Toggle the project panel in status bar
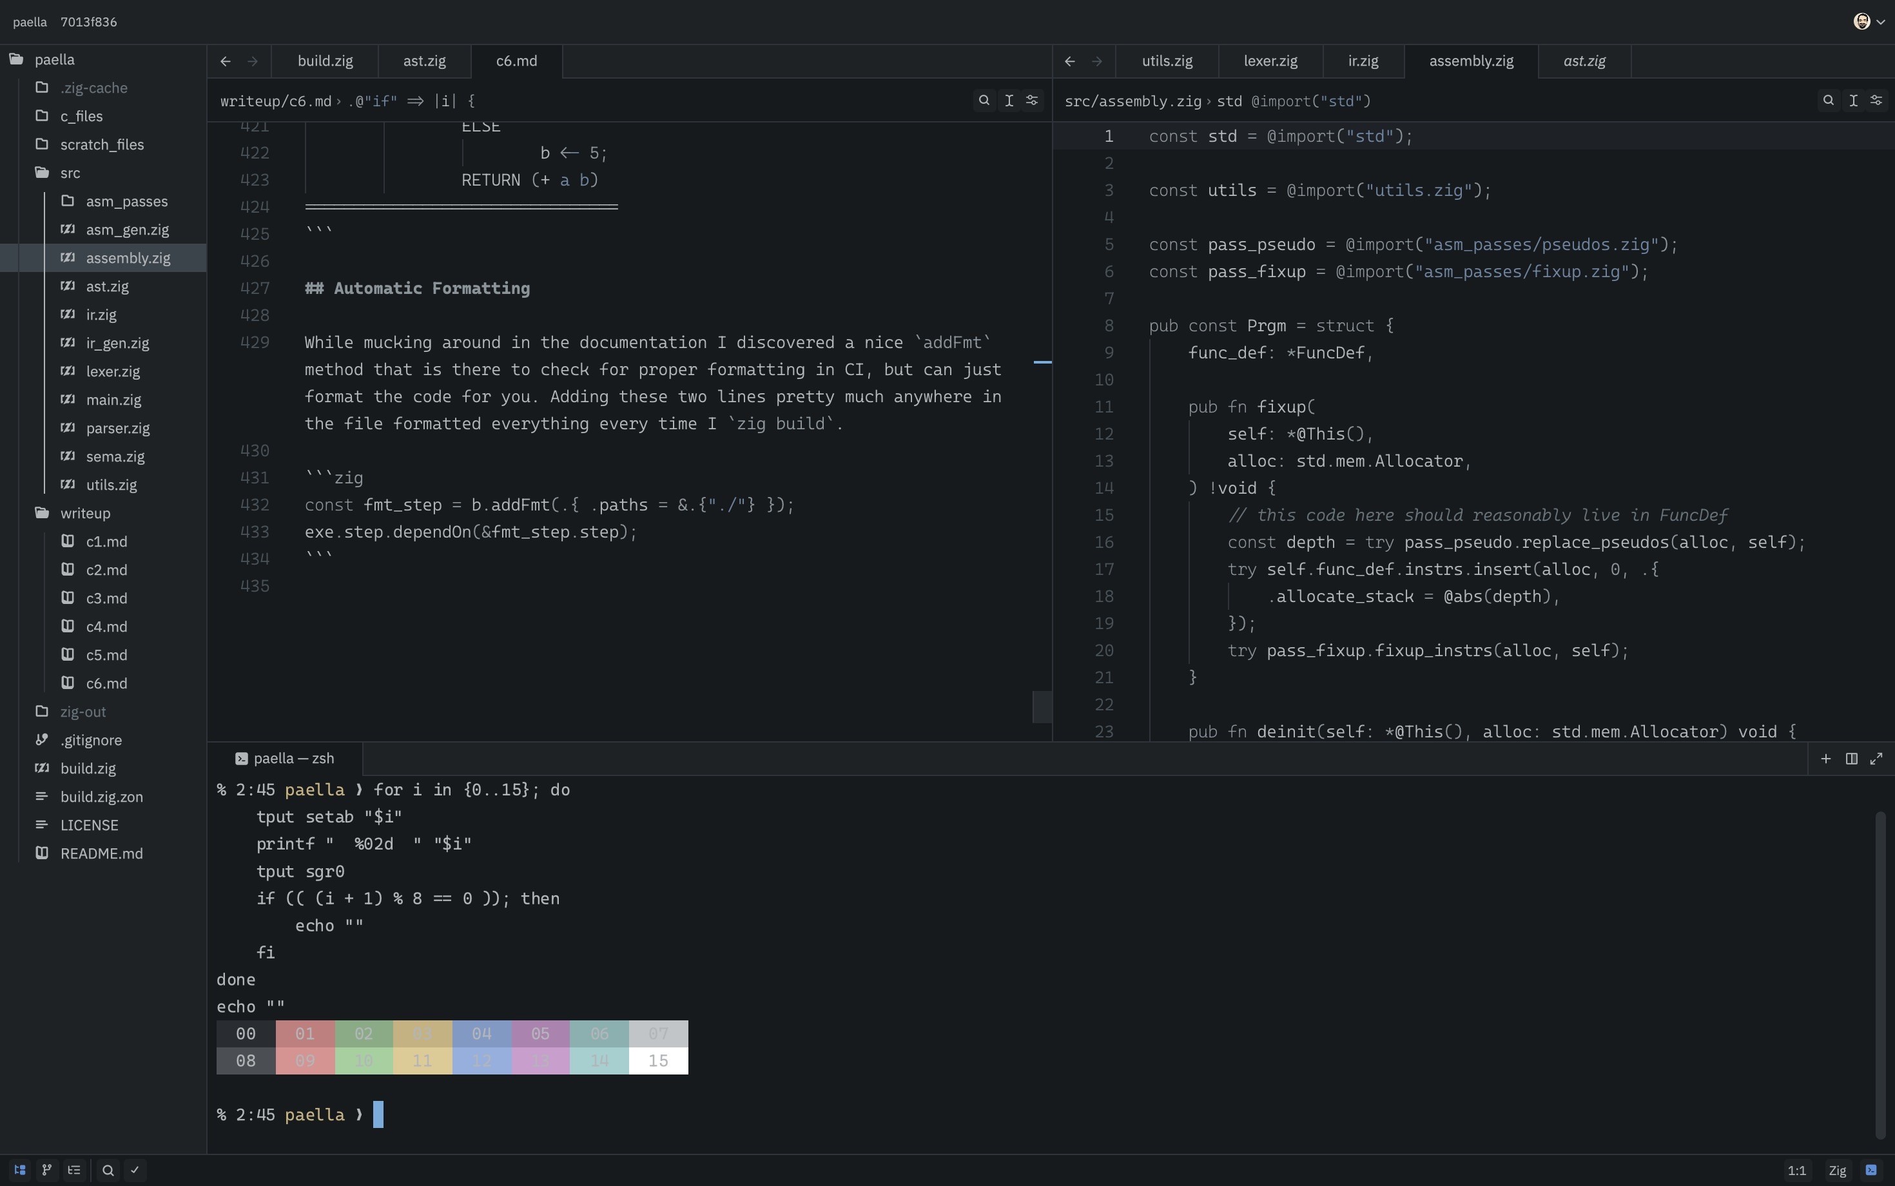 click(19, 1169)
